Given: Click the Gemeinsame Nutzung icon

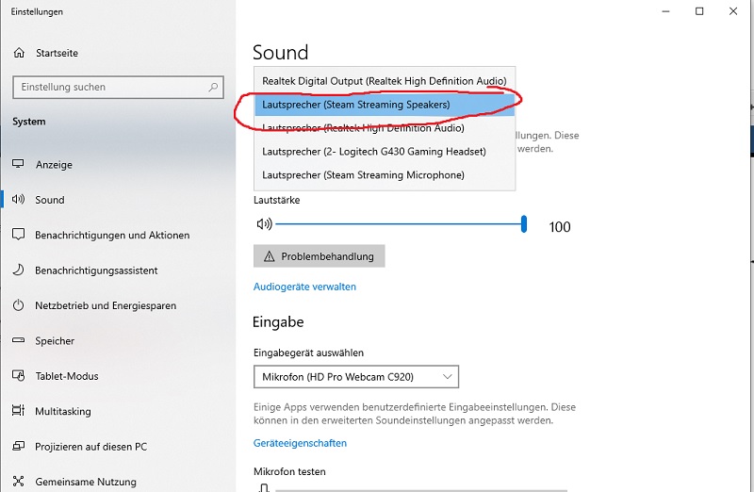Looking at the screenshot, I should [x=18, y=481].
